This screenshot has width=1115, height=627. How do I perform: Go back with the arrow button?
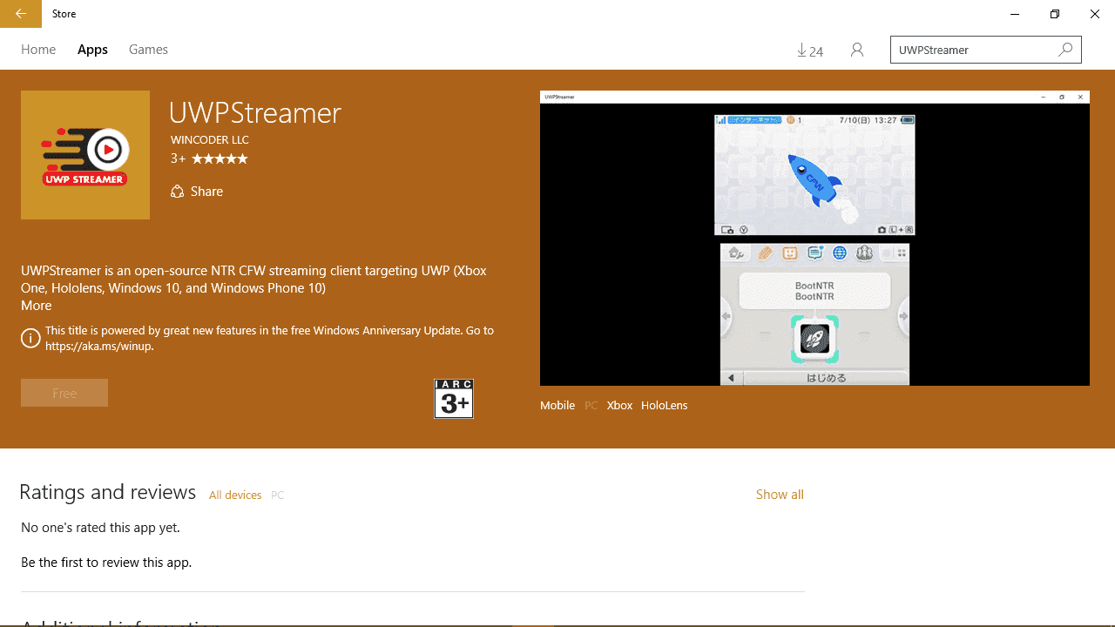21,14
